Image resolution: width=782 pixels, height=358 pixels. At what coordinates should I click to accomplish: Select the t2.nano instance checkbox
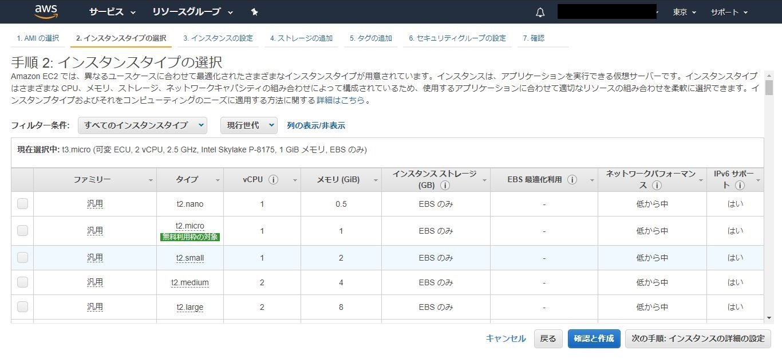22,203
